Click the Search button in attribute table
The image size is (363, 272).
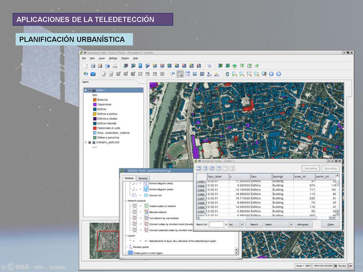pyautogui.click(x=254, y=224)
